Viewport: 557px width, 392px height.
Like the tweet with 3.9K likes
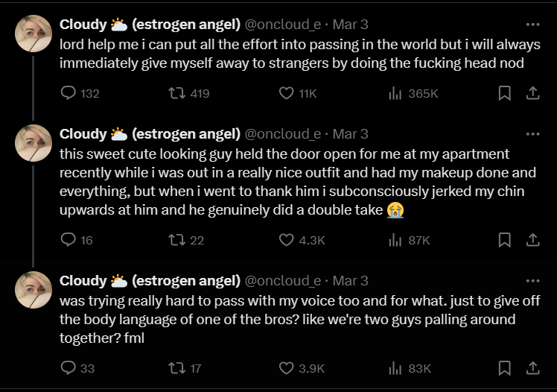[x=287, y=367]
